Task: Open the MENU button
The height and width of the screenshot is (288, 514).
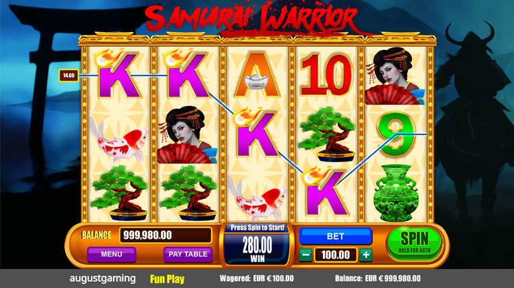Action: pyautogui.click(x=112, y=254)
